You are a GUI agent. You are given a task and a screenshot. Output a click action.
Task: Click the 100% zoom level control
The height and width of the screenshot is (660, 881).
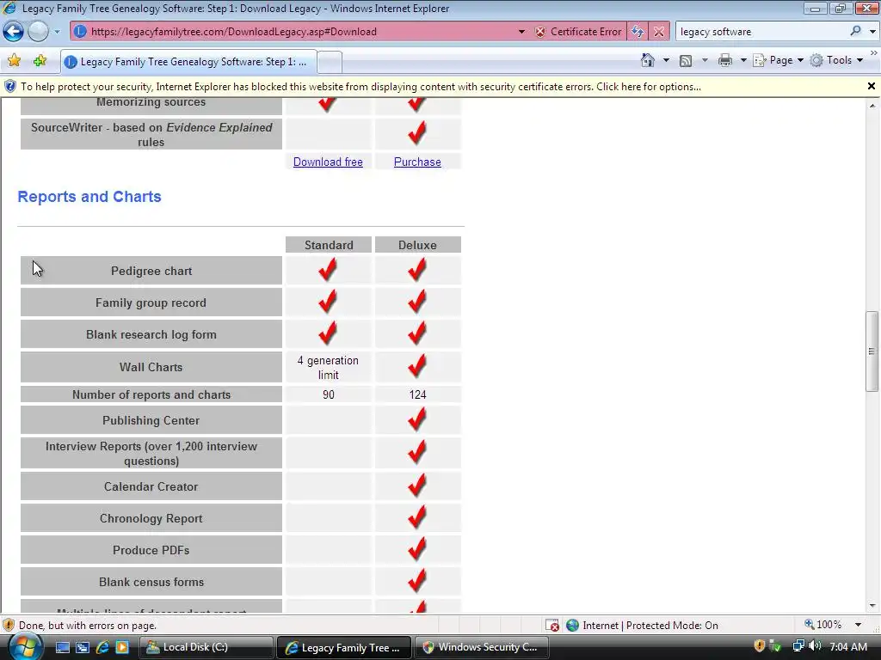pos(823,625)
